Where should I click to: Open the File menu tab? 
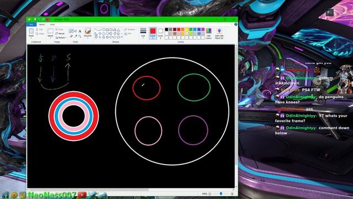click(31, 24)
